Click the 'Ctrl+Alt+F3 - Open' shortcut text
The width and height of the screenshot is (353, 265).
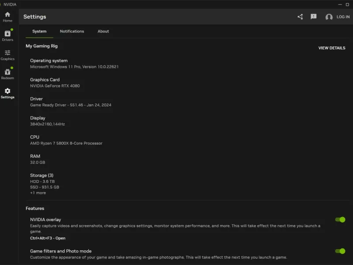(48, 238)
